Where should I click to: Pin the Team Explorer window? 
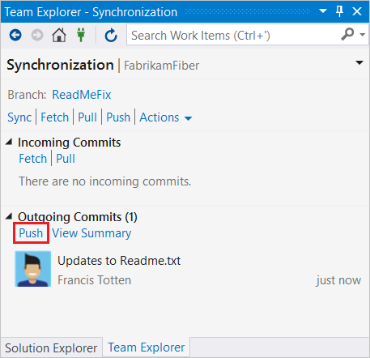(339, 11)
